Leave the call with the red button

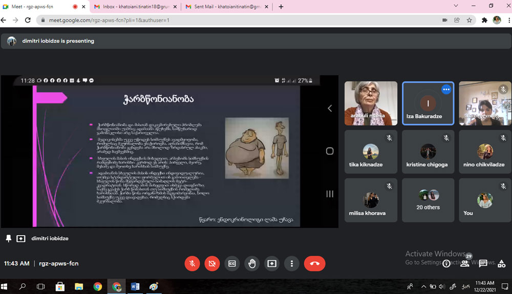coord(314,263)
